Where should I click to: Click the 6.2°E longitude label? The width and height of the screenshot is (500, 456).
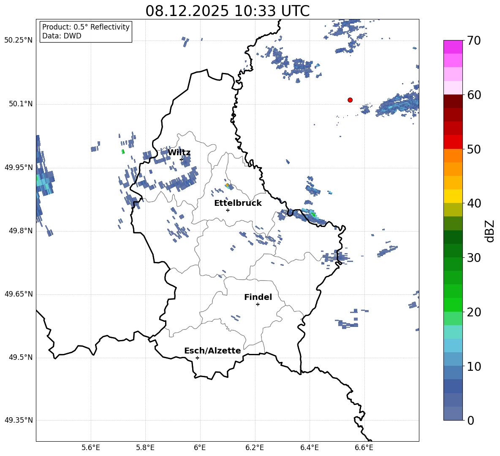point(255,448)
